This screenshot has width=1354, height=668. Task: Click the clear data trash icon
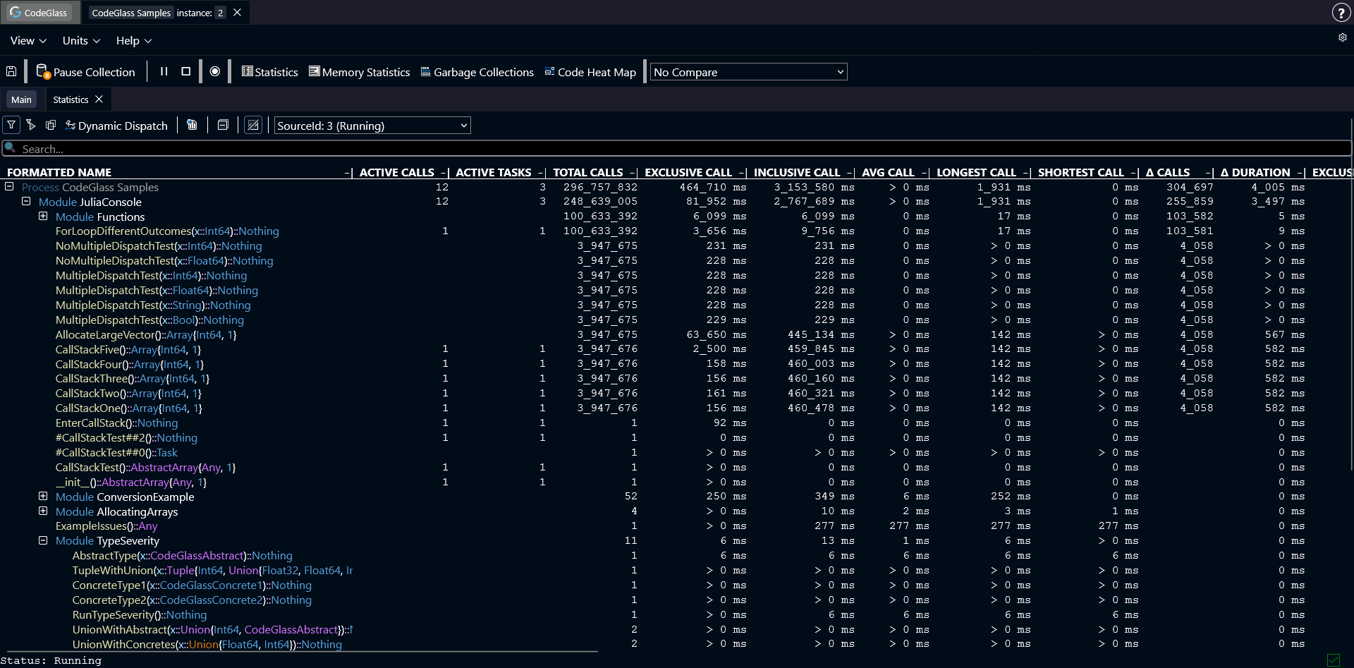coord(192,126)
